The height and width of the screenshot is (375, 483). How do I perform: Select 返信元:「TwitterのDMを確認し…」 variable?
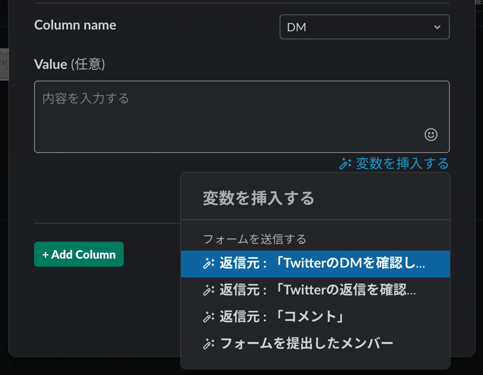click(322, 264)
